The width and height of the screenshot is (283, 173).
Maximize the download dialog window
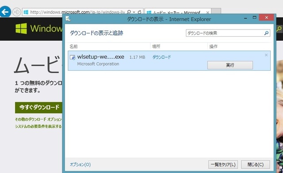tap(255, 18)
